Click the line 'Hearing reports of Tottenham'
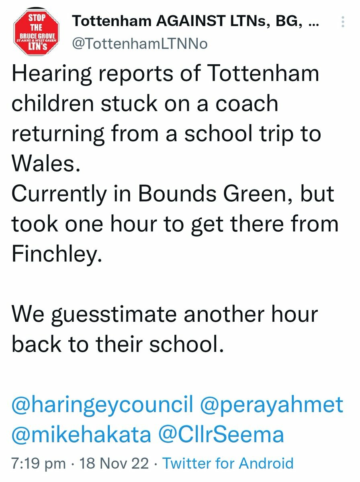This screenshot has height=482, width=360. [165, 74]
